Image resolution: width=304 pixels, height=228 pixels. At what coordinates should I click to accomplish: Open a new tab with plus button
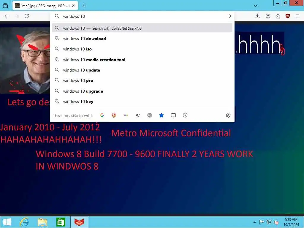click(84, 6)
